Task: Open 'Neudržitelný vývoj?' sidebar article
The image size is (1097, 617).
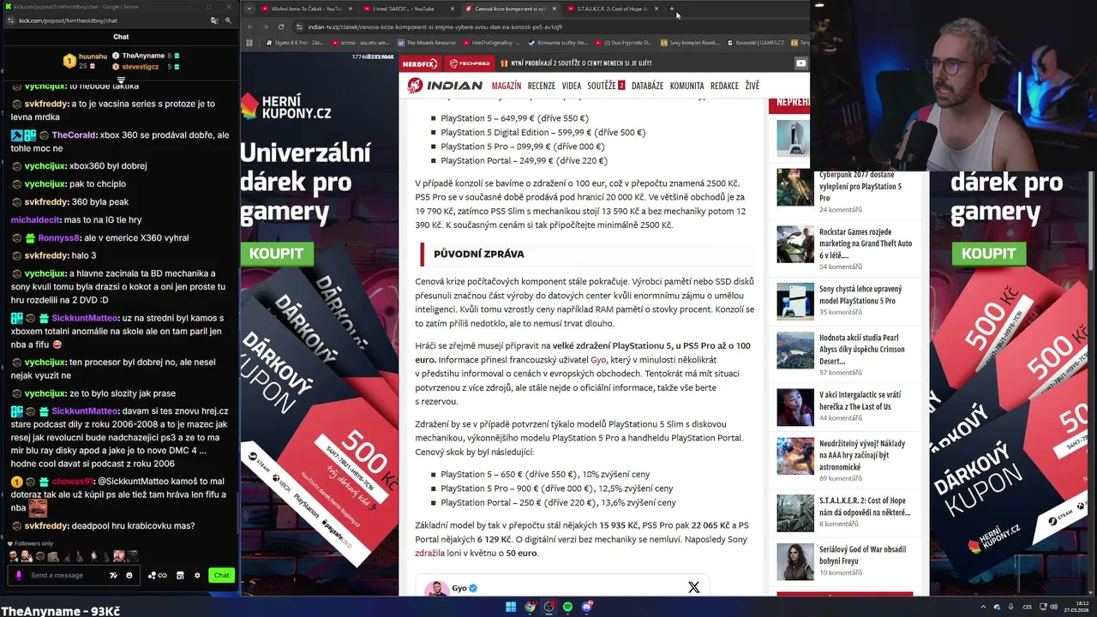Action: (861, 455)
